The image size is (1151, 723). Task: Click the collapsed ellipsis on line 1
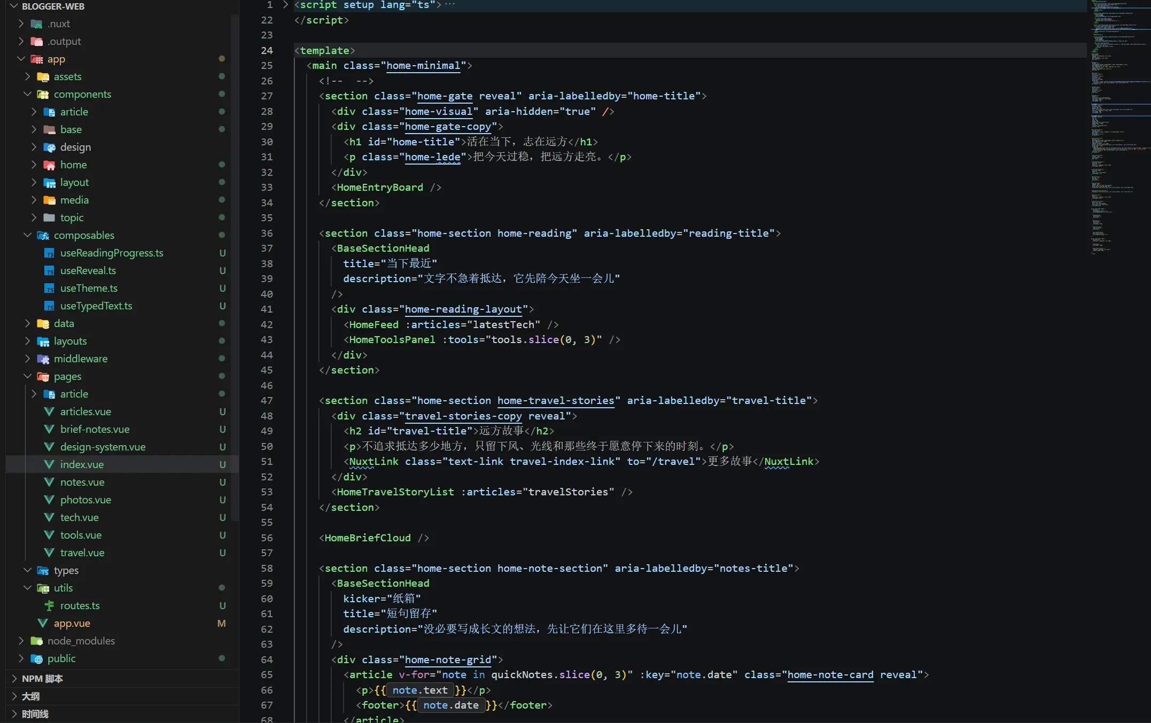(450, 5)
